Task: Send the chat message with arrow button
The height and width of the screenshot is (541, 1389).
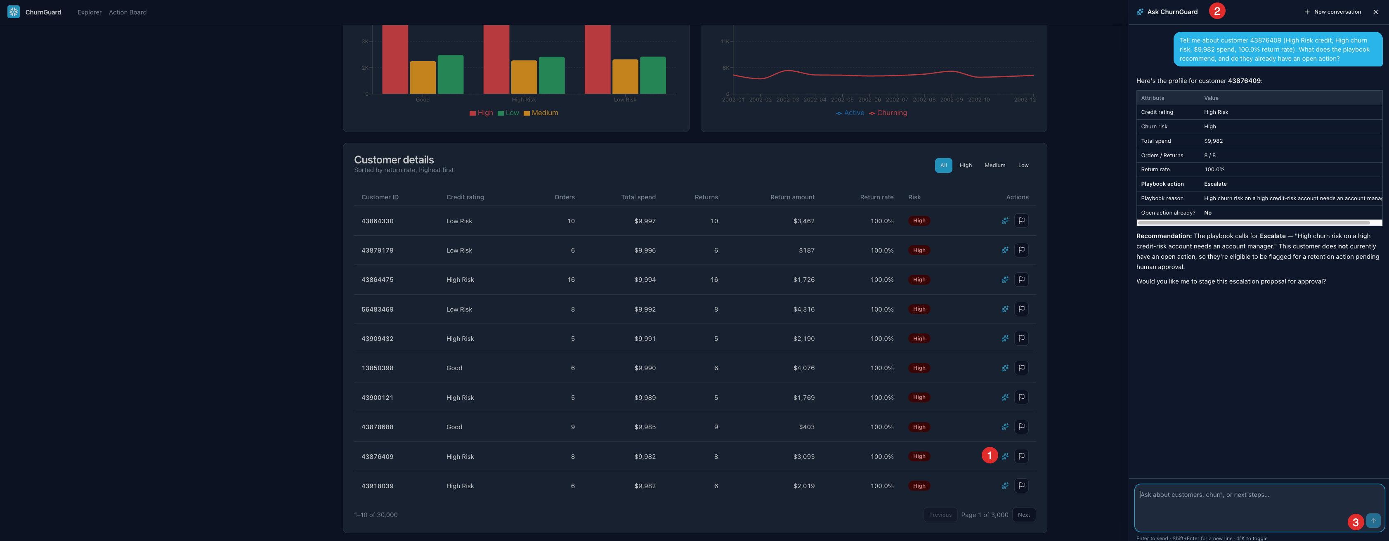Action: pyautogui.click(x=1373, y=520)
